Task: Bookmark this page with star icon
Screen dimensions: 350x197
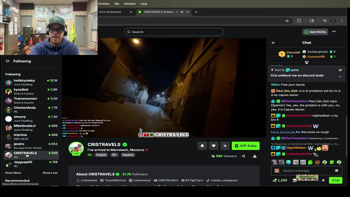Action: point(287,21)
